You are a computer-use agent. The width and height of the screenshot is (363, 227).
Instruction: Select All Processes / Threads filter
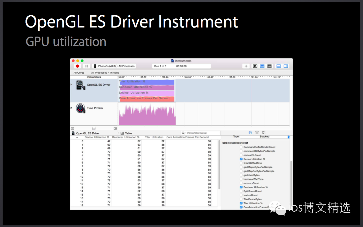coord(105,73)
